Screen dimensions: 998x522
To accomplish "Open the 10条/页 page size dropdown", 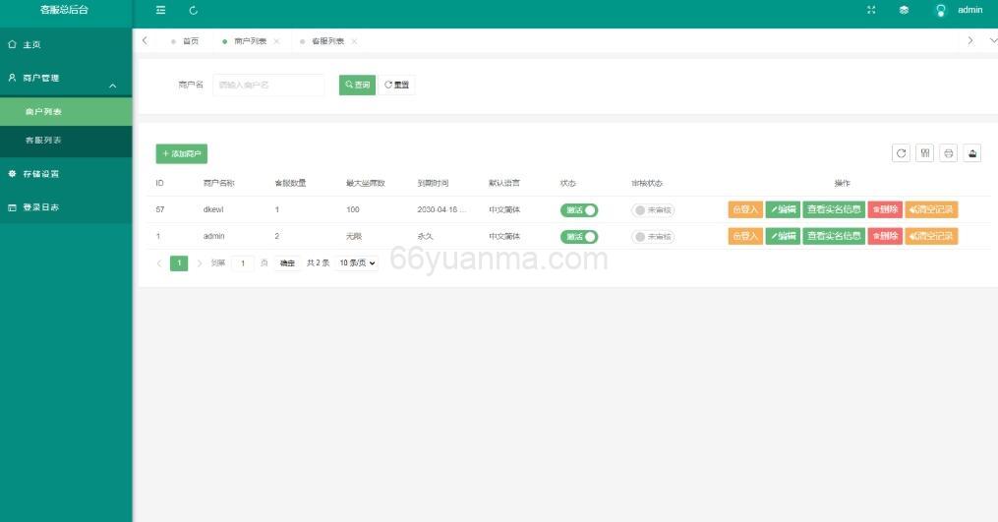I will [358, 263].
